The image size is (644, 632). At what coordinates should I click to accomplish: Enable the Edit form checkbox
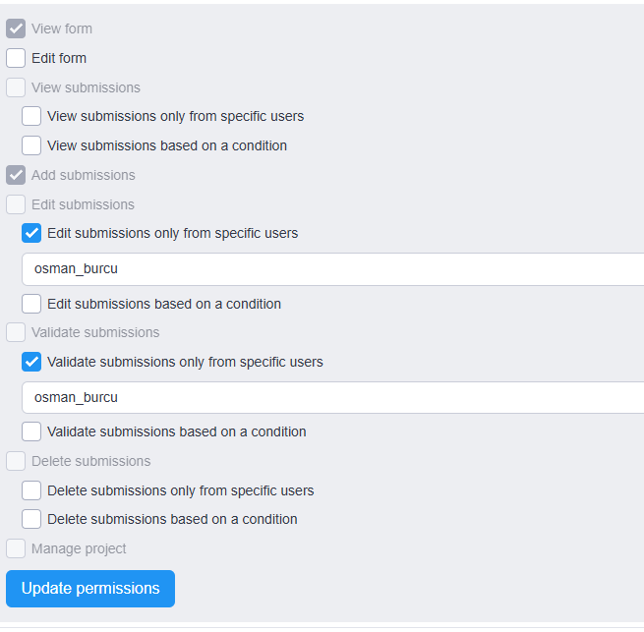[x=16, y=58]
